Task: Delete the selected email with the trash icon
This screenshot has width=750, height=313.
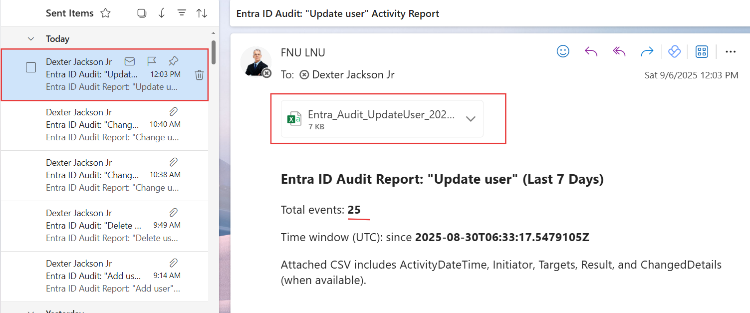Action: 199,75
